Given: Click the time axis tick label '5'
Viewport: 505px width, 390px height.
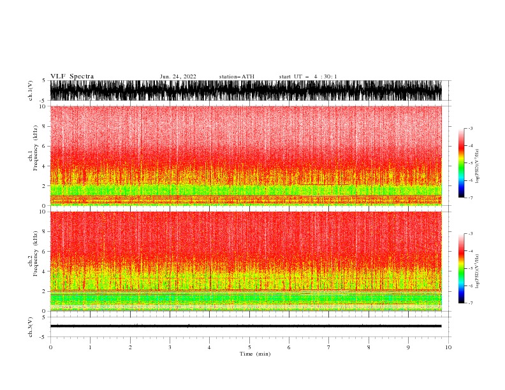Looking at the screenshot, I should pos(249,347).
